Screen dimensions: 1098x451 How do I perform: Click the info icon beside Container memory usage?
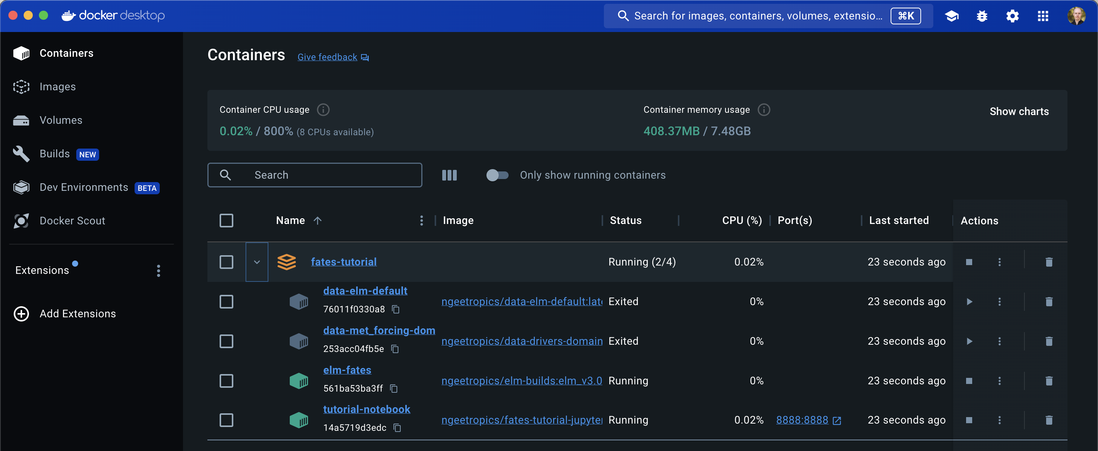tap(764, 110)
